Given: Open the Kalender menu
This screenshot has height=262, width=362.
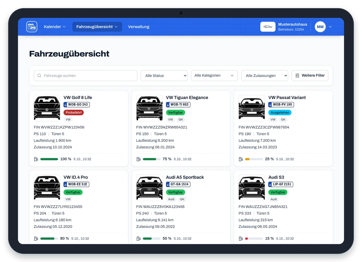Looking at the screenshot, I should tap(55, 27).
